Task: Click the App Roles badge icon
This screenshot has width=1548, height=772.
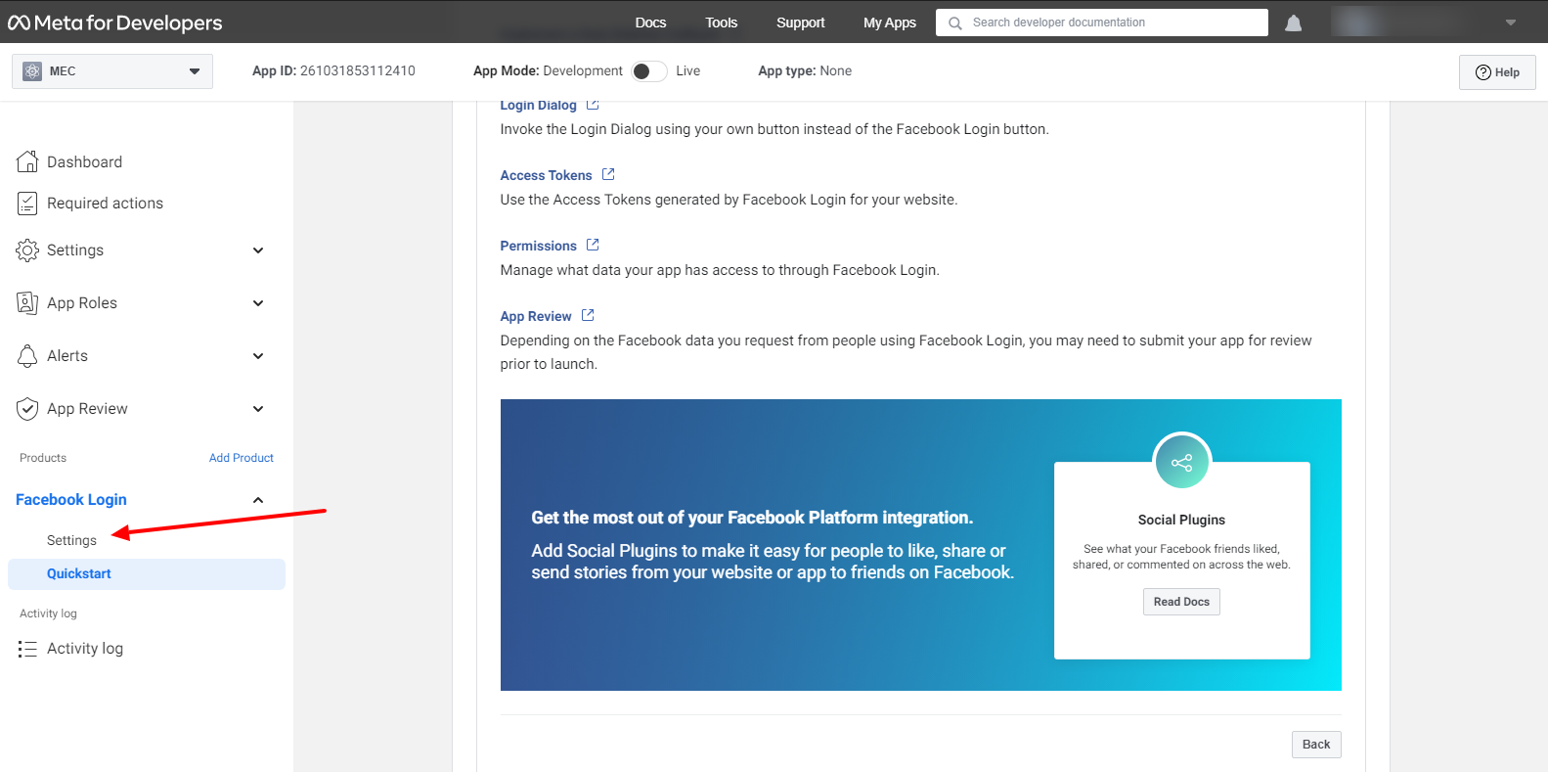Action: coord(27,303)
